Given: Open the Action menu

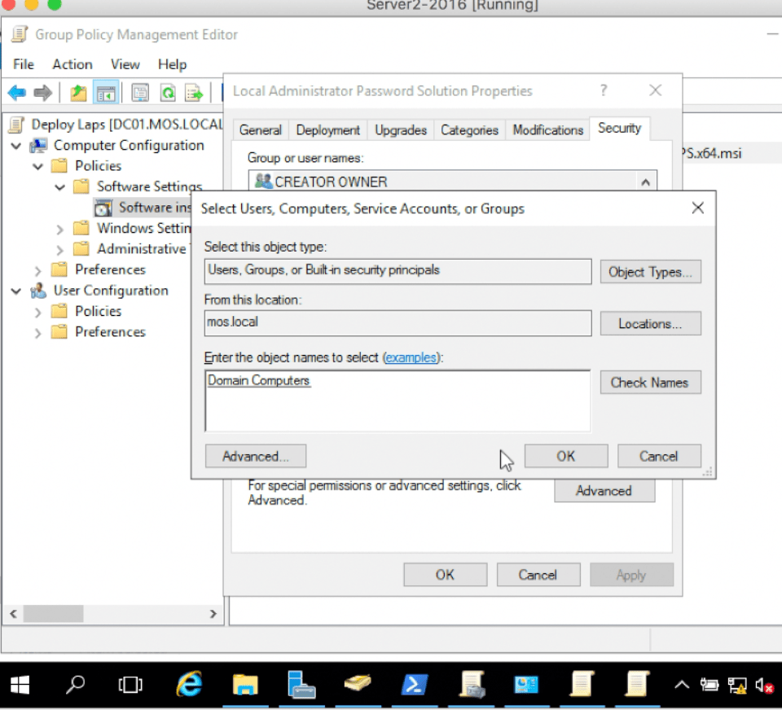Looking at the screenshot, I should (72, 64).
